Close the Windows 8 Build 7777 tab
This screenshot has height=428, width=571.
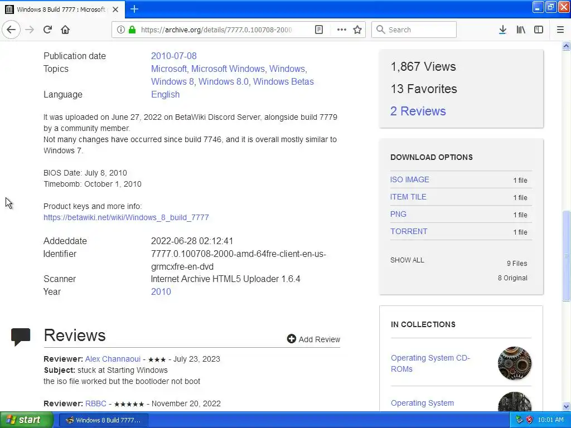coord(115,9)
